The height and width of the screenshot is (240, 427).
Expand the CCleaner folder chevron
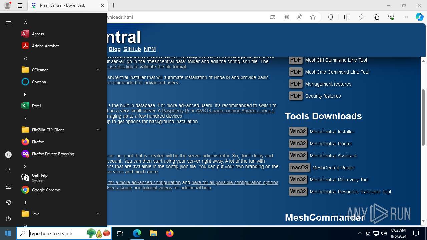[x=98, y=70]
